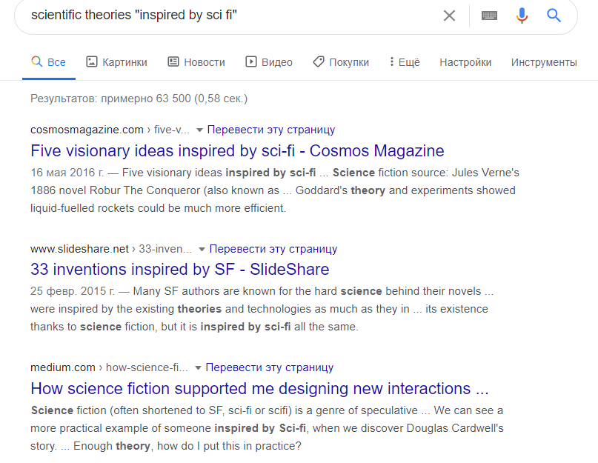The height and width of the screenshot is (463, 598).
Task: Clear the search query with X icon
Action: click(449, 16)
